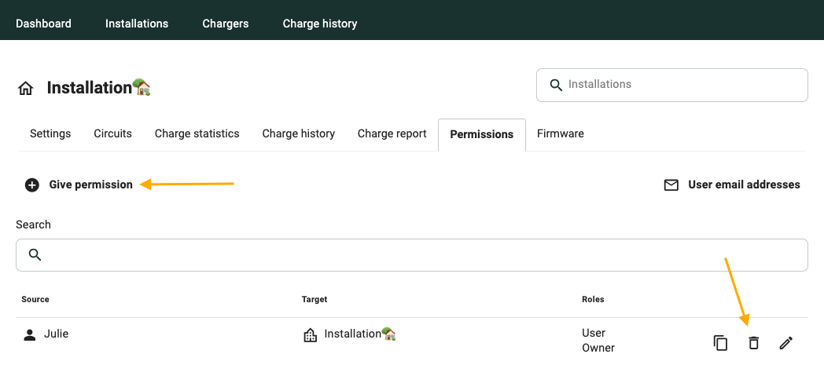Copy Julie's permission with the duplicate icon
Image resolution: width=824 pixels, height=365 pixels.
(720, 342)
